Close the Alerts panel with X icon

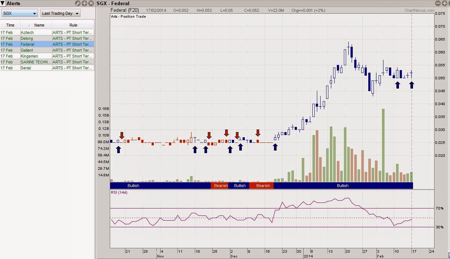click(x=91, y=3)
